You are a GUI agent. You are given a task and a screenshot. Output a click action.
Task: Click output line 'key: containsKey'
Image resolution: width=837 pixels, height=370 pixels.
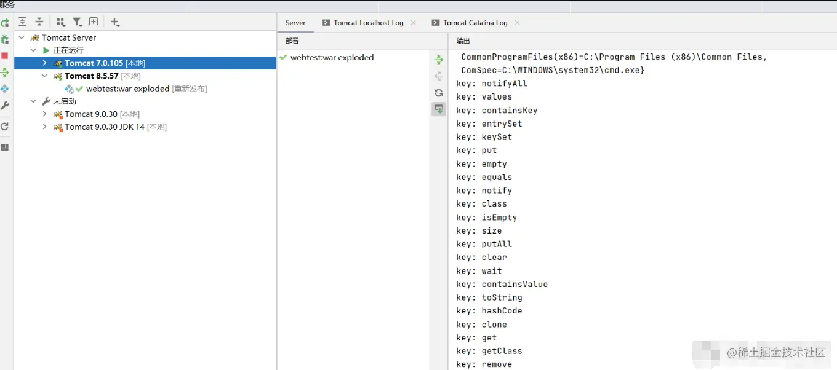497,111
